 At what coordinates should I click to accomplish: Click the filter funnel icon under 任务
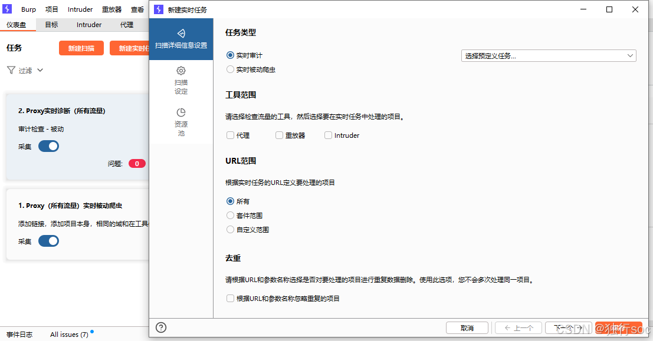coord(11,70)
